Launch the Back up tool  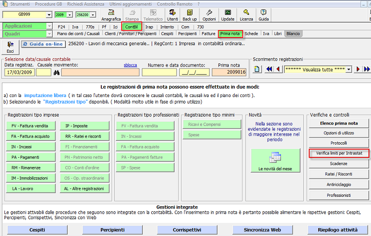point(189,14)
